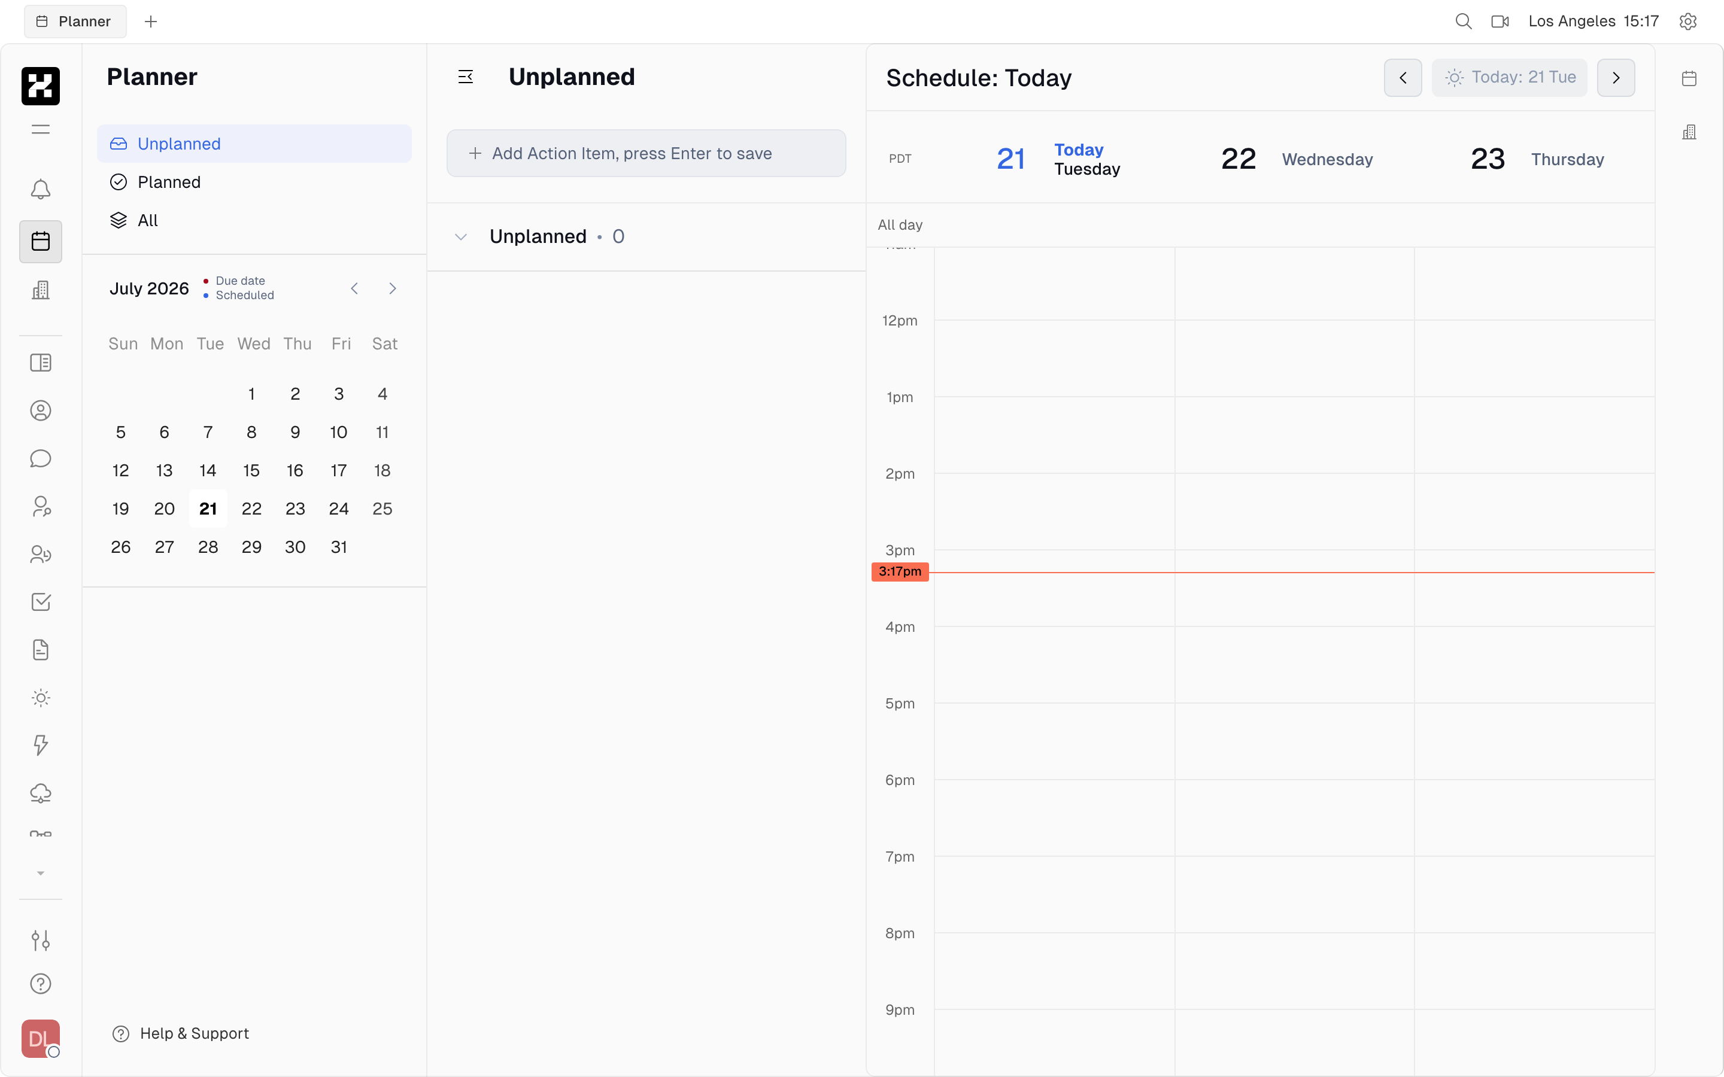Open the person with speech bubble icon

click(x=41, y=506)
